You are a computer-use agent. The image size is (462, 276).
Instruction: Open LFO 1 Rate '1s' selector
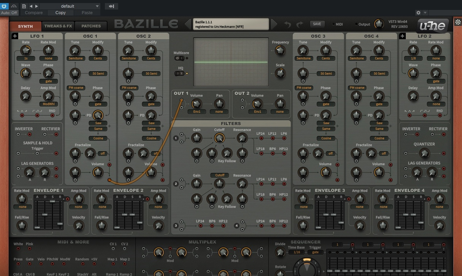point(26,58)
